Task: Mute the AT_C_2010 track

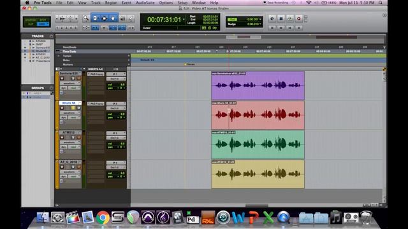Action: coord(78,167)
